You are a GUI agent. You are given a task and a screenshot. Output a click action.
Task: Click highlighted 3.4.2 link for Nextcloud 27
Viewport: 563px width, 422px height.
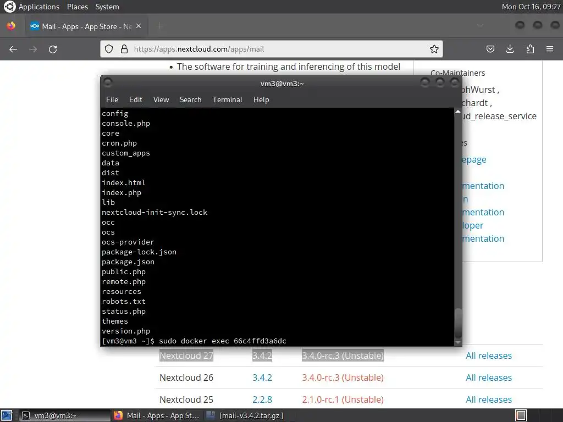[262, 356]
